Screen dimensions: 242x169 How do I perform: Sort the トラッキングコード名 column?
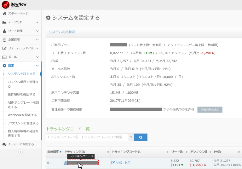[x=167, y=152]
